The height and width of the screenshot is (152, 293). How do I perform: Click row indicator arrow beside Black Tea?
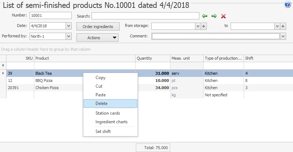click(x=3, y=73)
